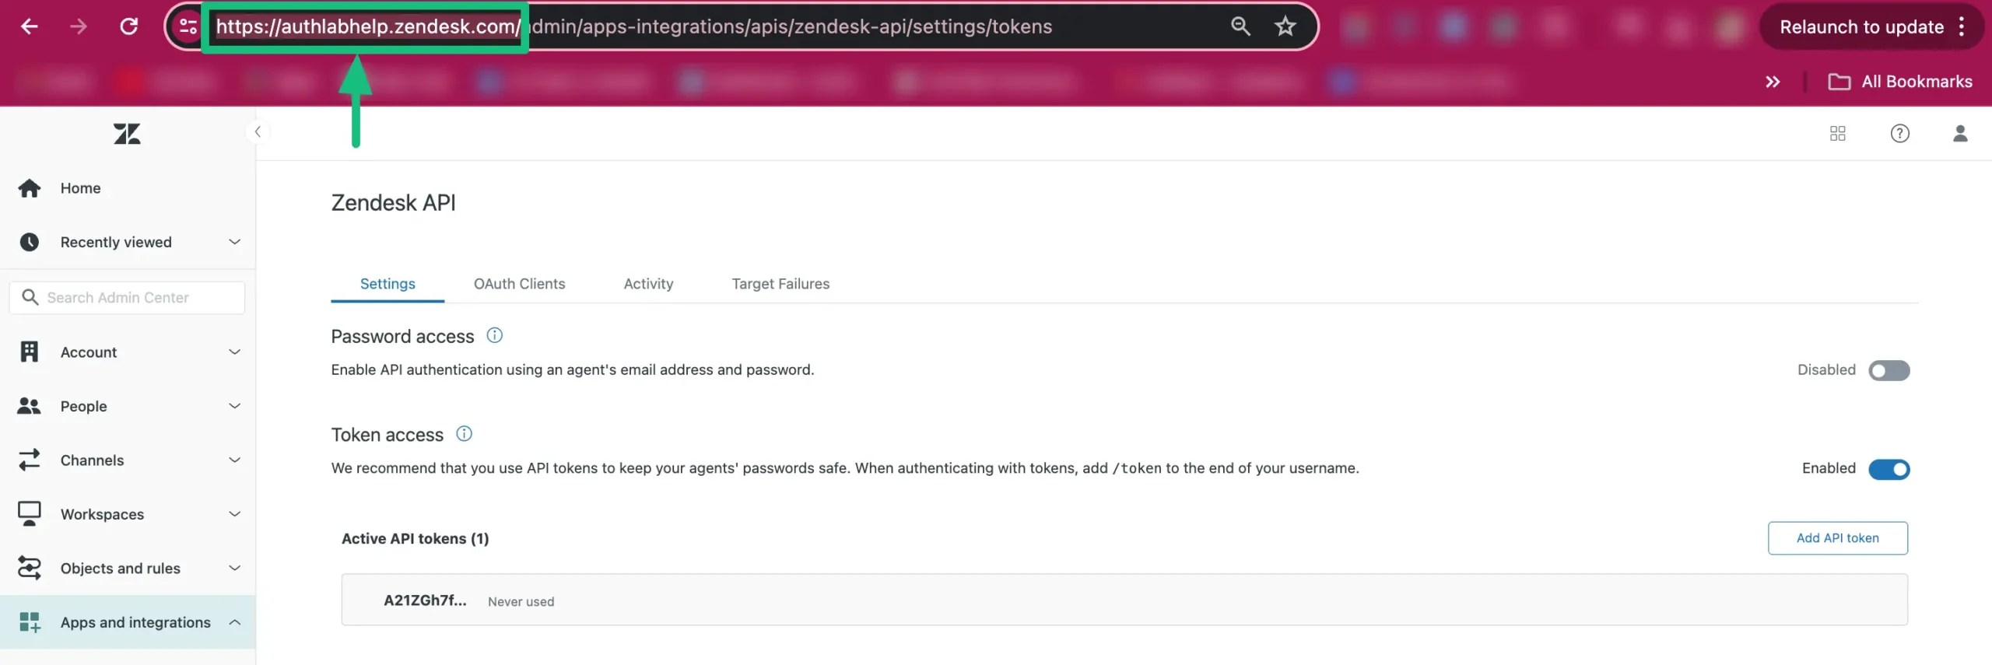Click the Objects and rules icon
The image size is (1992, 665).
coord(30,568)
